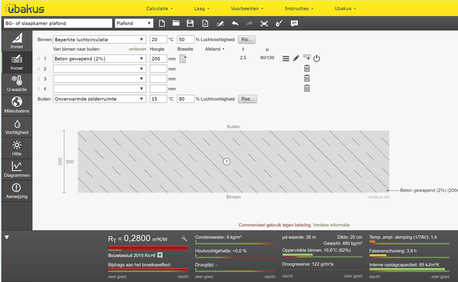
Task: Toggle layer 1 power icon on/off
Action: pyautogui.click(x=317, y=59)
